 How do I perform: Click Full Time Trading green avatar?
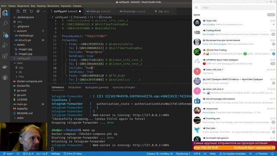pyautogui.click(x=197, y=52)
